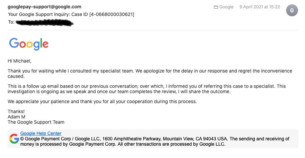
Task: Click the redacted recipient address
Action: click(45, 23)
